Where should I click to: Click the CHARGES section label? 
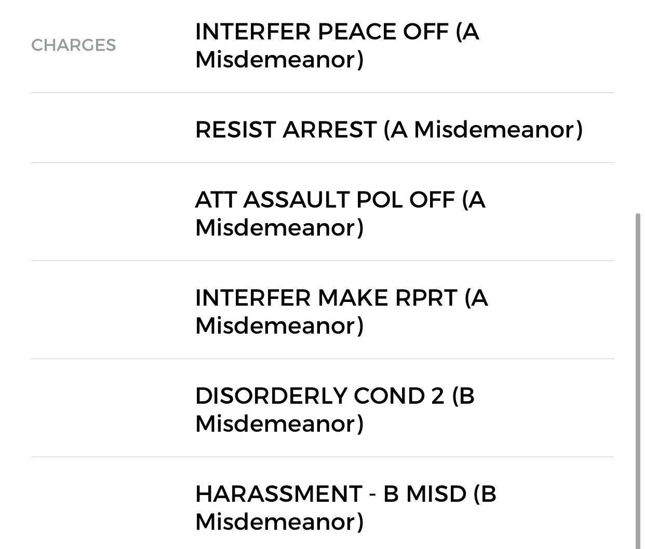click(73, 45)
